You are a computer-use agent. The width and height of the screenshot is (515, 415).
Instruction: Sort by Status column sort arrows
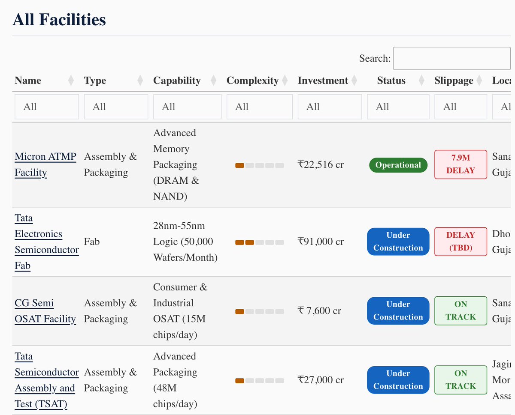coord(421,81)
